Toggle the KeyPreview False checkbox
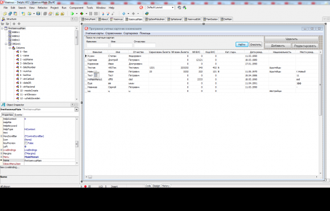This screenshot has height=211, width=330. click(26, 143)
